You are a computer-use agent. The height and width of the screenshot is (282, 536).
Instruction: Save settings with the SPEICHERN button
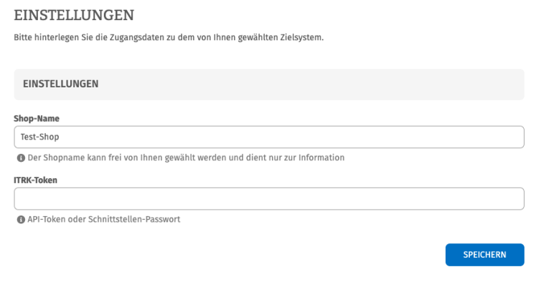484,255
